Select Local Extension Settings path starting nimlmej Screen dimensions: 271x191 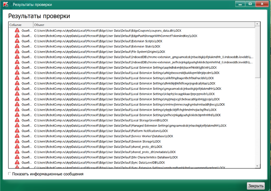click(x=130, y=104)
